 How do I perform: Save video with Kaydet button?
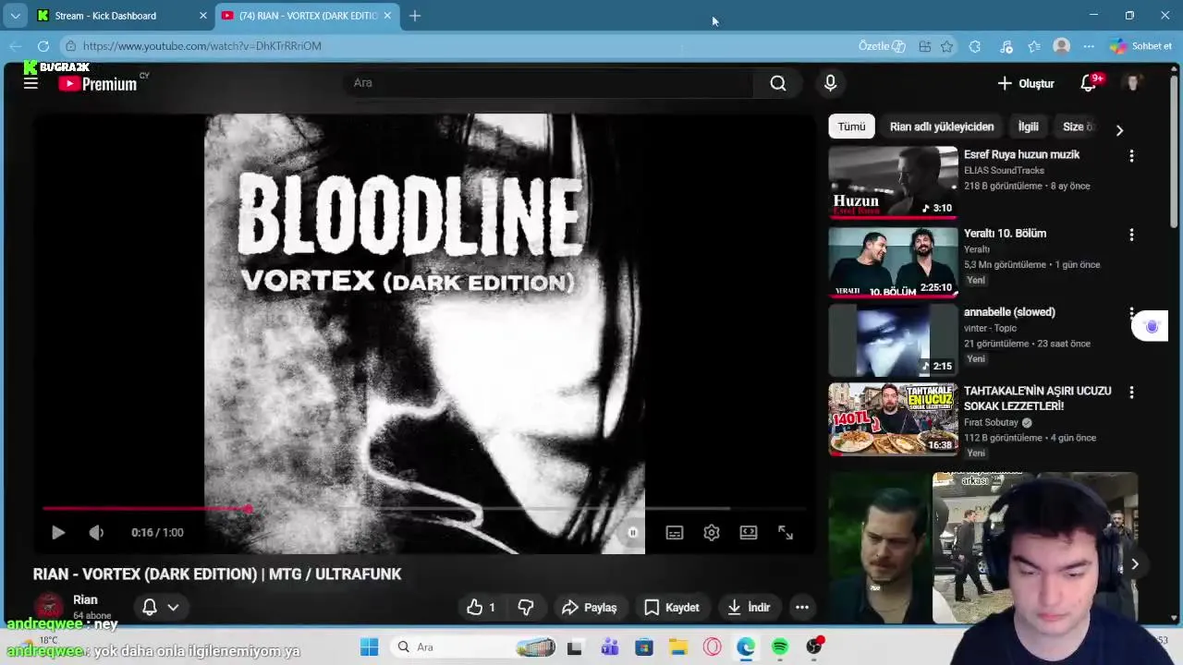(672, 607)
